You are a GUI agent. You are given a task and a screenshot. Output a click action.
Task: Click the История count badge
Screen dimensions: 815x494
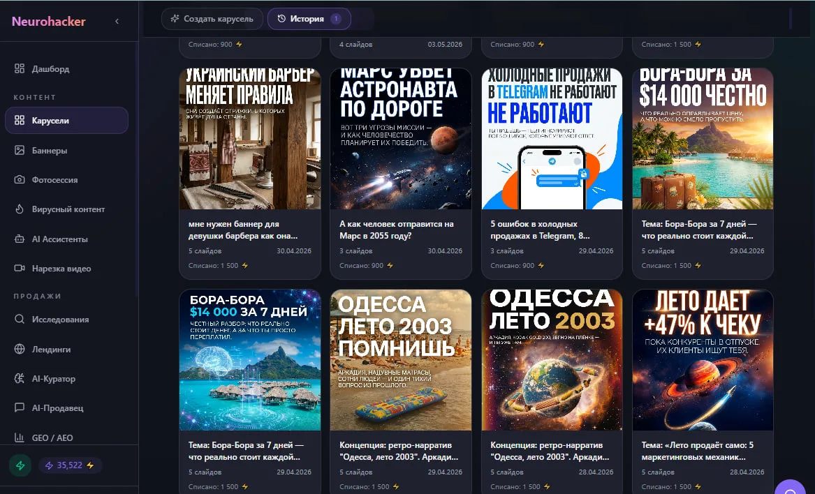[336, 19]
